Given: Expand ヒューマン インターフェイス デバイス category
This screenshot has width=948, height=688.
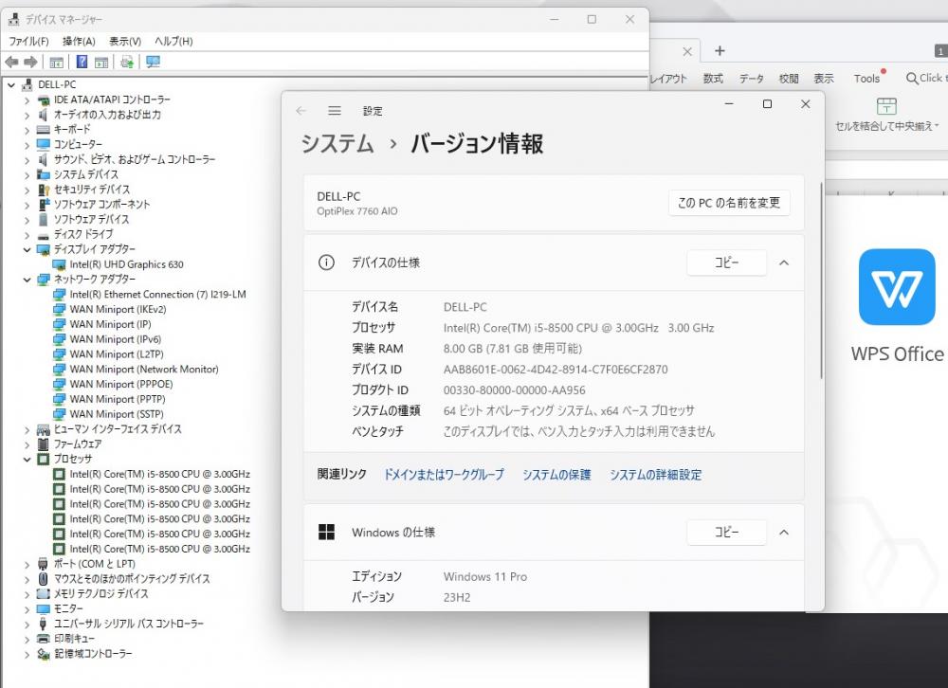Looking at the screenshot, I should point(27,430).
